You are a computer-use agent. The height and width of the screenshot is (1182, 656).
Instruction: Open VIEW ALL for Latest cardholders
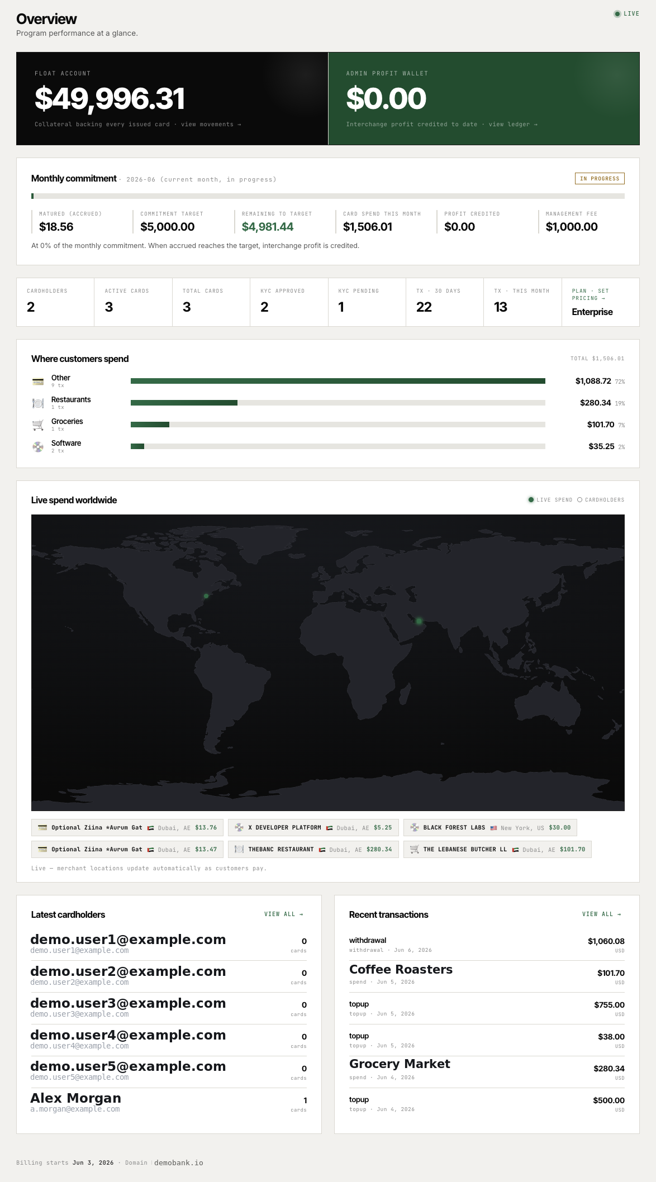(284, 914)
